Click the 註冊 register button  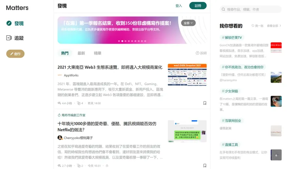(x=198, y=6)
